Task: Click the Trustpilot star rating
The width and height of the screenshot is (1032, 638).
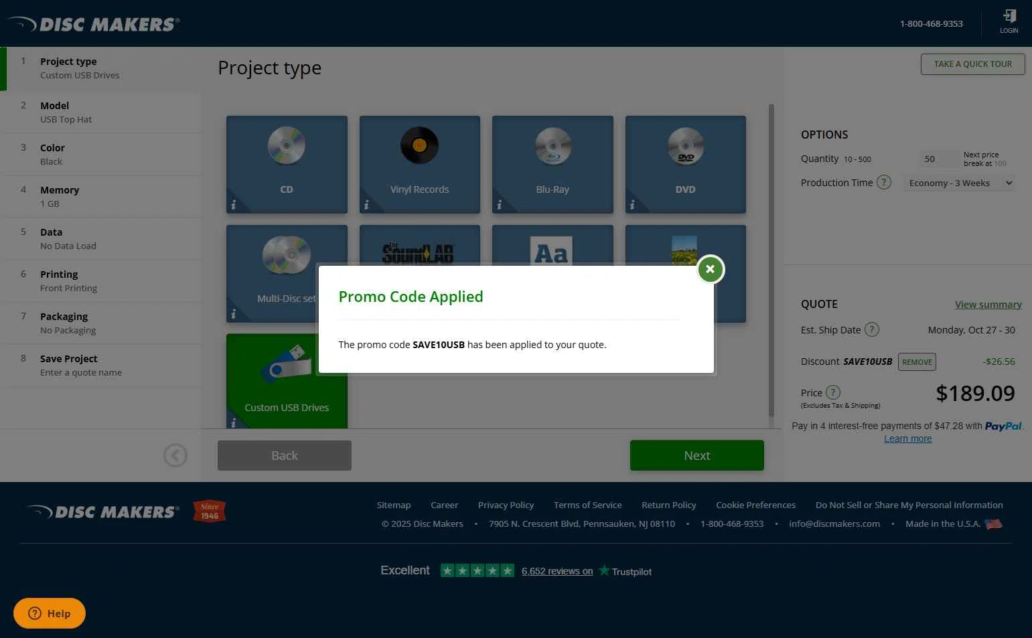Action: click(x=477, y=570)
